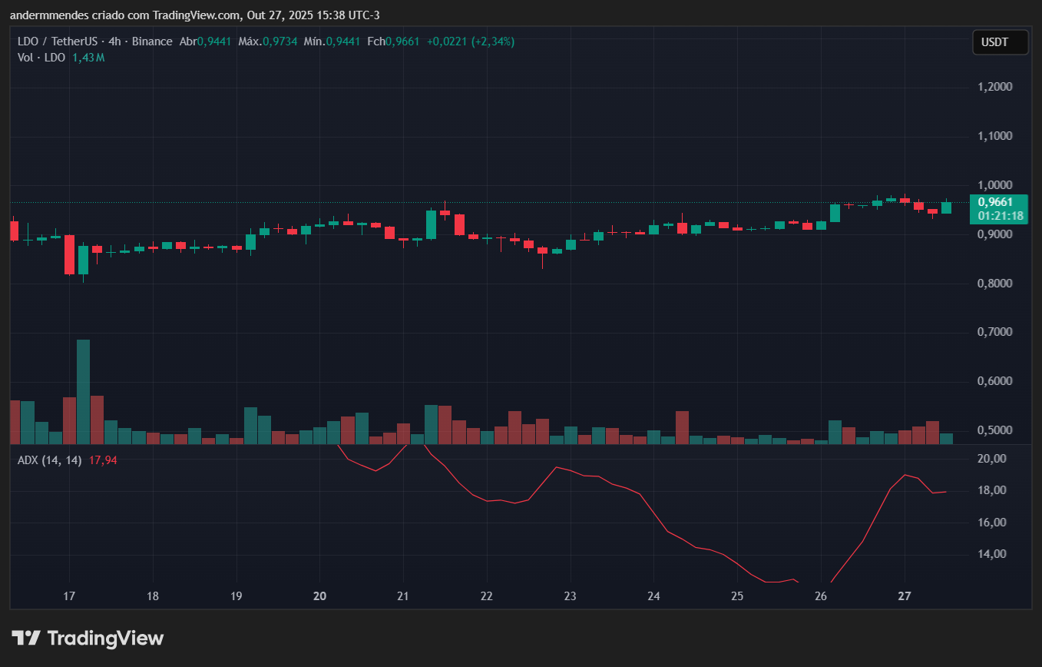This screenshot has height=667, width=1042.
Task: Click the highlighted 0,9661 last price label
Action: click(x=997, y=202)
